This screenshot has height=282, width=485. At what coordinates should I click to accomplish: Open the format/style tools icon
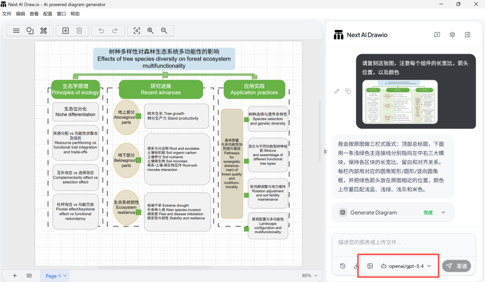(44, 30)
